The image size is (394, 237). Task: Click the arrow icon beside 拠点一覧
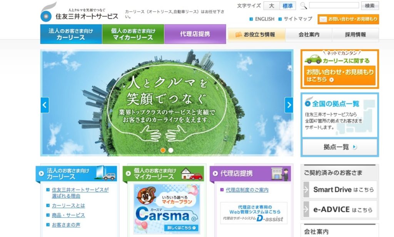[354, 147]
